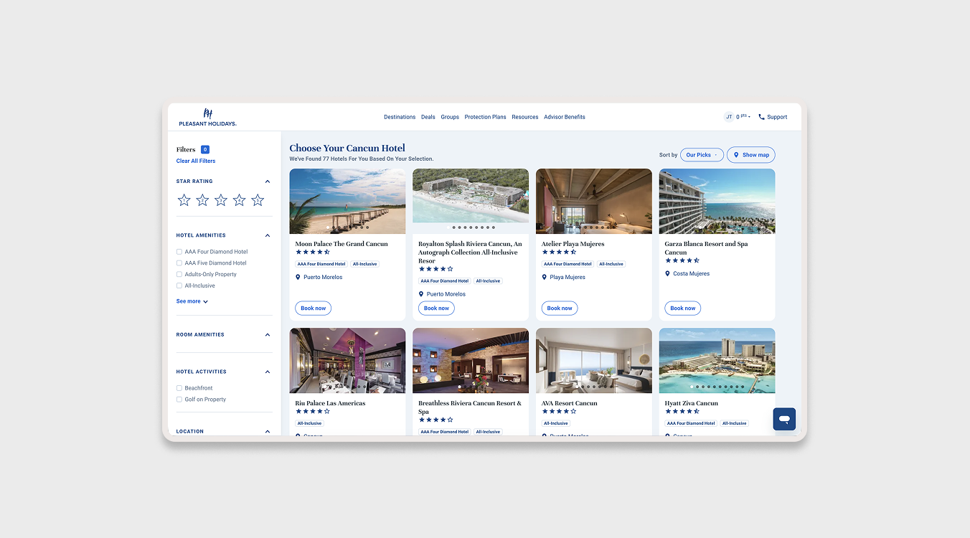Click the filter count badge showing 0
The height and width of the screenshot is (538, 970).
[205, 149]
